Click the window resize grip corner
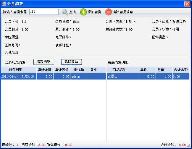Screen dimensions: 192x149 pyautogui.click(x=189, y=146)
